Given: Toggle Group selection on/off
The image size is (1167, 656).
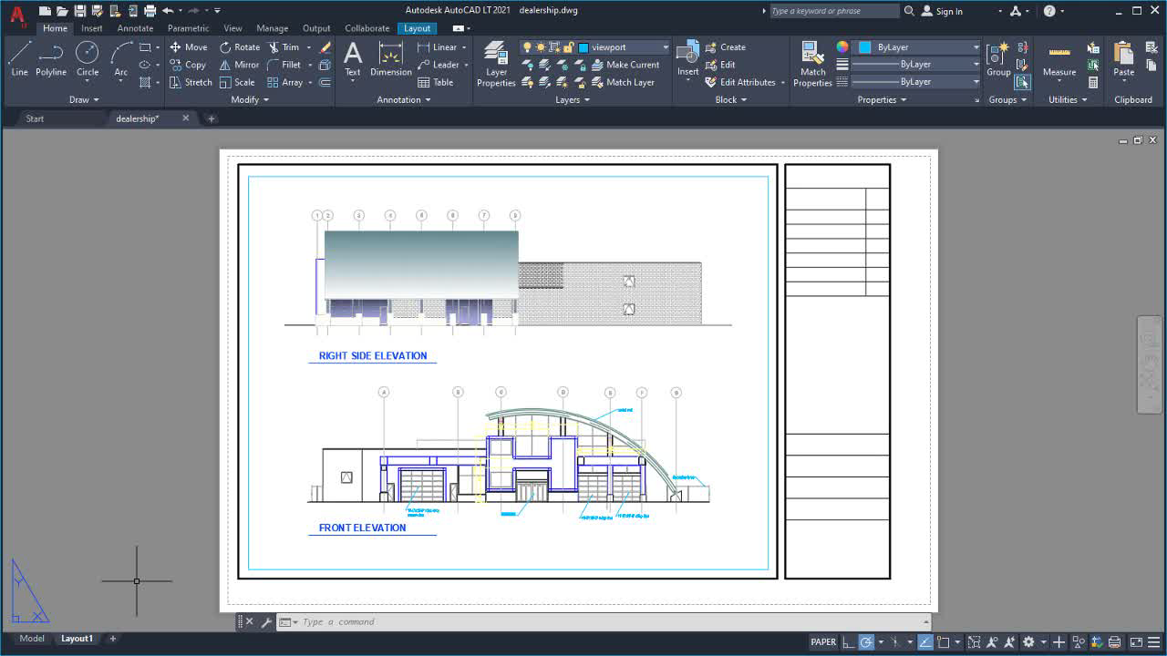Looking at the screenshot, I should (1022, 82).
